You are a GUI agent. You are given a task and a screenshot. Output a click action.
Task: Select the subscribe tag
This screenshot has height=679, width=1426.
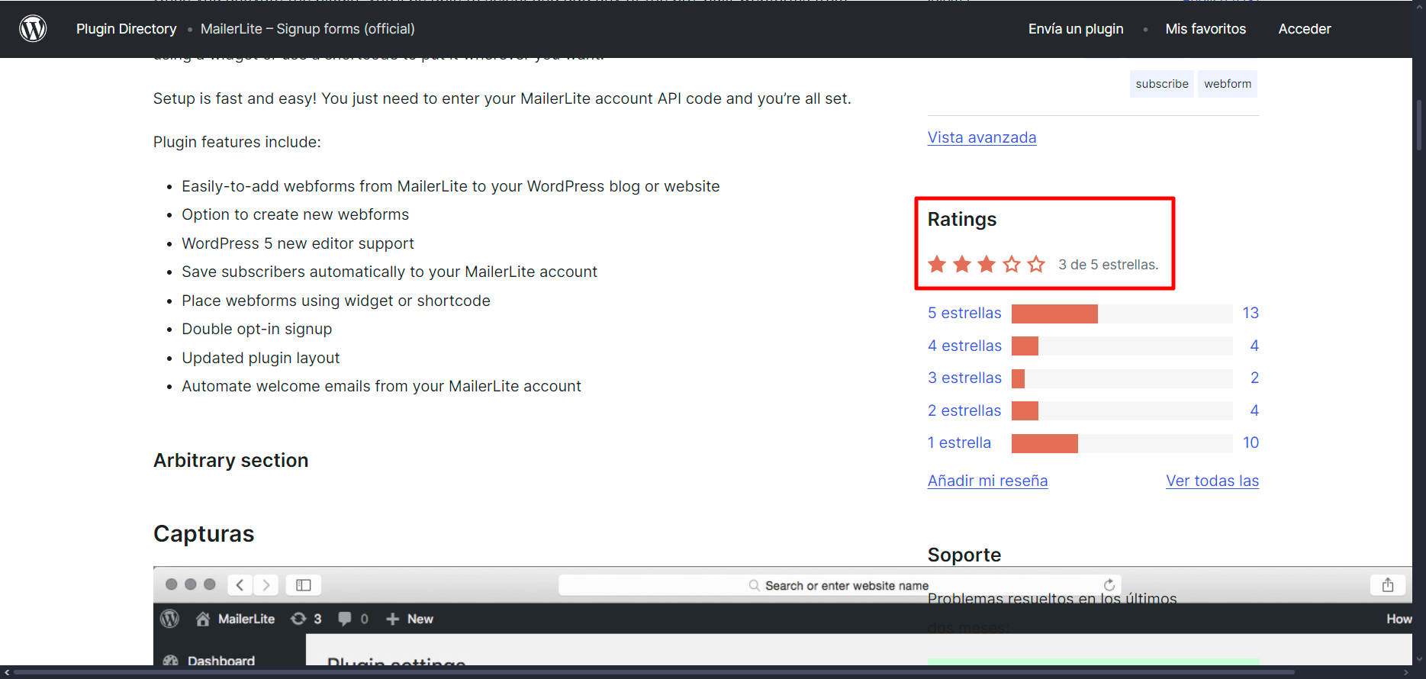point(1162,84)
